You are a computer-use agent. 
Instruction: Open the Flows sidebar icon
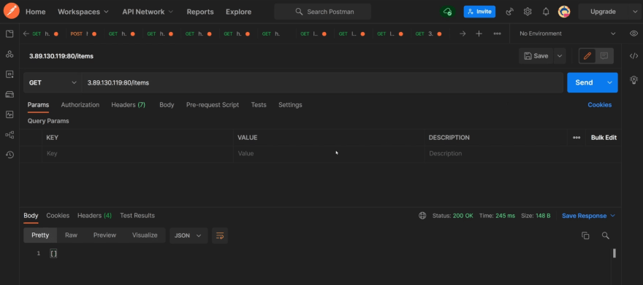tap(9, 135)
